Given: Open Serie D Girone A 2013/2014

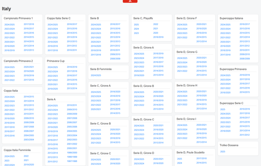Looking at the screenshot, I should click(158, 75).
